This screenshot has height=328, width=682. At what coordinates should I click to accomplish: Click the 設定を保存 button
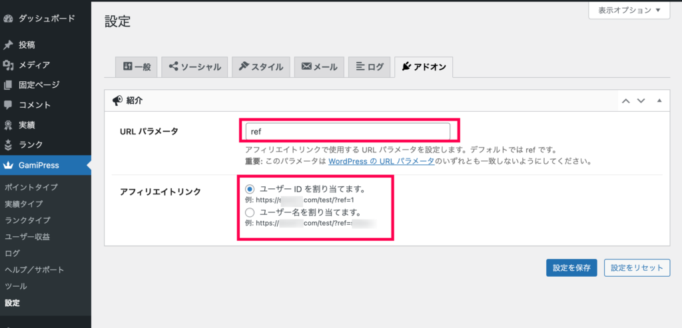(571, 267)
